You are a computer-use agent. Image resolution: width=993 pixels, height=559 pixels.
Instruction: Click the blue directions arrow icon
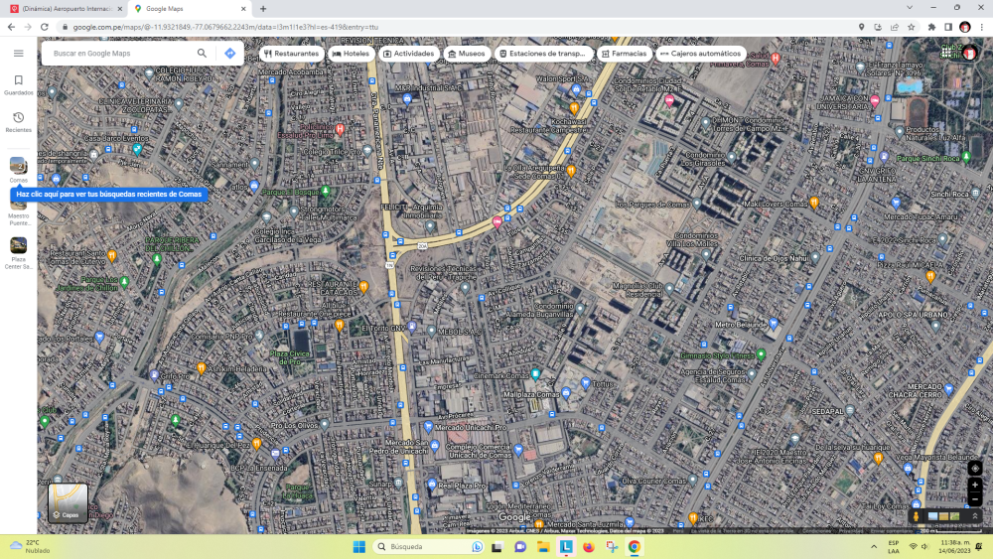point(230,54)
